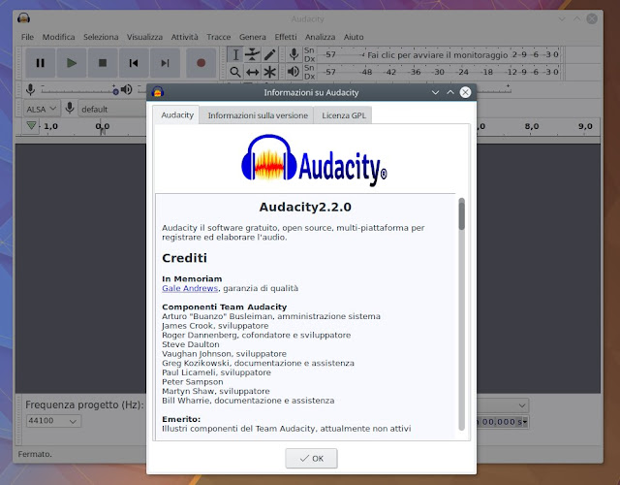Open the Genera menu
Viewport: 620px width, 485px height.
coord(253,37)
